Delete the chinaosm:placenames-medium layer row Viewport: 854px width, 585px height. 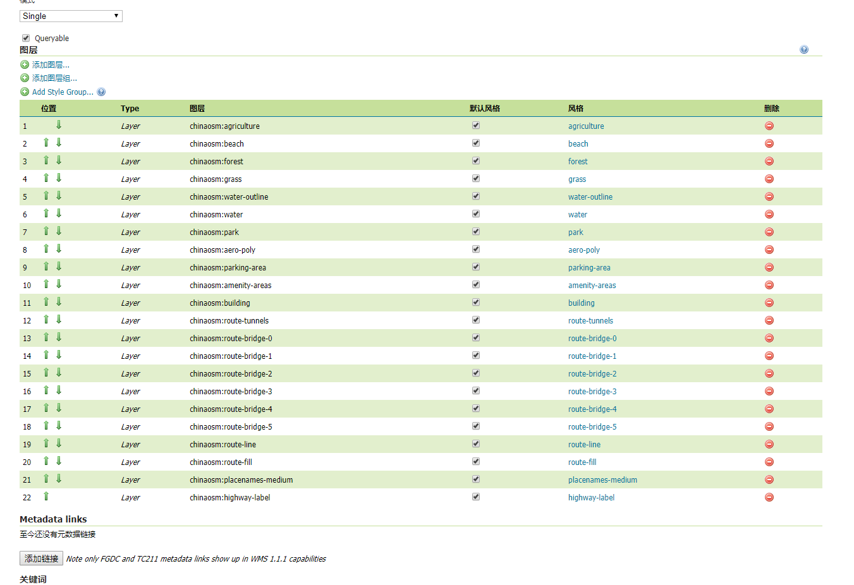(x=769, y=479)
